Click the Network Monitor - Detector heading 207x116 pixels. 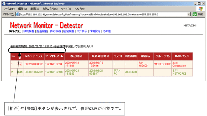[x=47, y=25]
